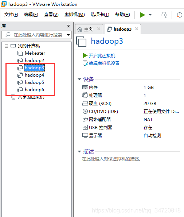Select the Mekeater virtual machine

[x=35, y=53]
